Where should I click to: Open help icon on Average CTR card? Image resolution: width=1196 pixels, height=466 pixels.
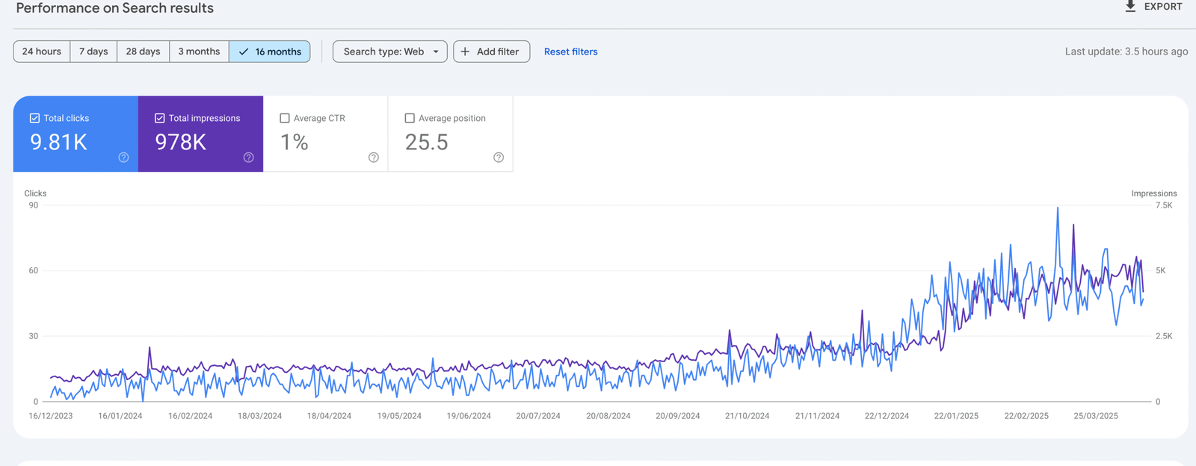pyautogui.click(x=373, y=158)
